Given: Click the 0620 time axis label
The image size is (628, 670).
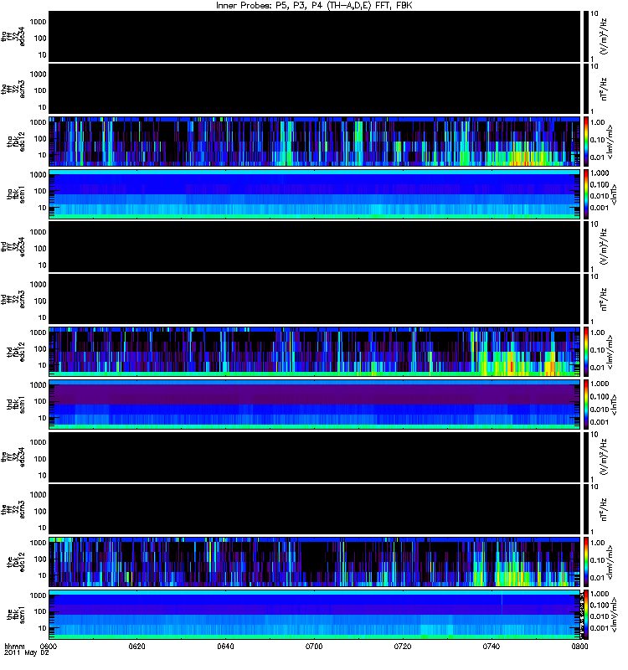Looking at the screenshot, I should point(136,646).
